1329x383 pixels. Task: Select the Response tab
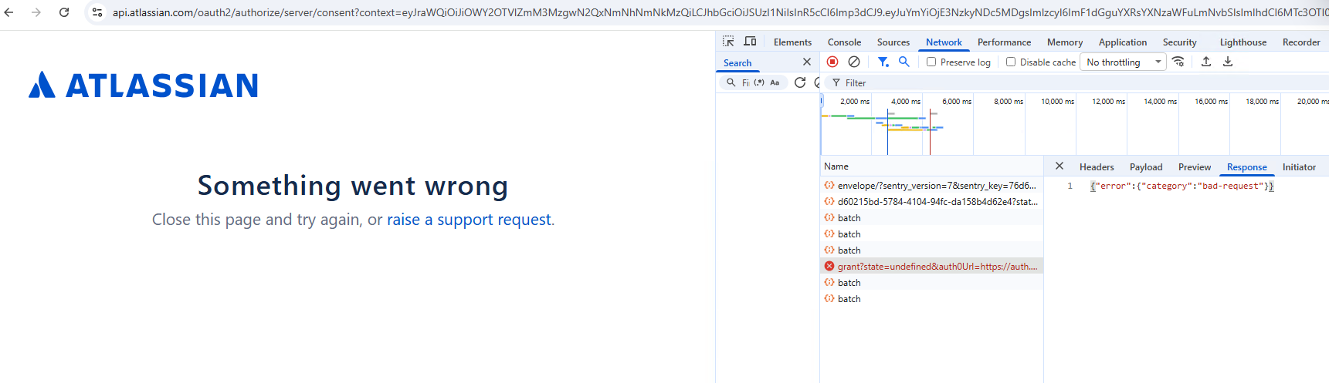point(1247,167)
